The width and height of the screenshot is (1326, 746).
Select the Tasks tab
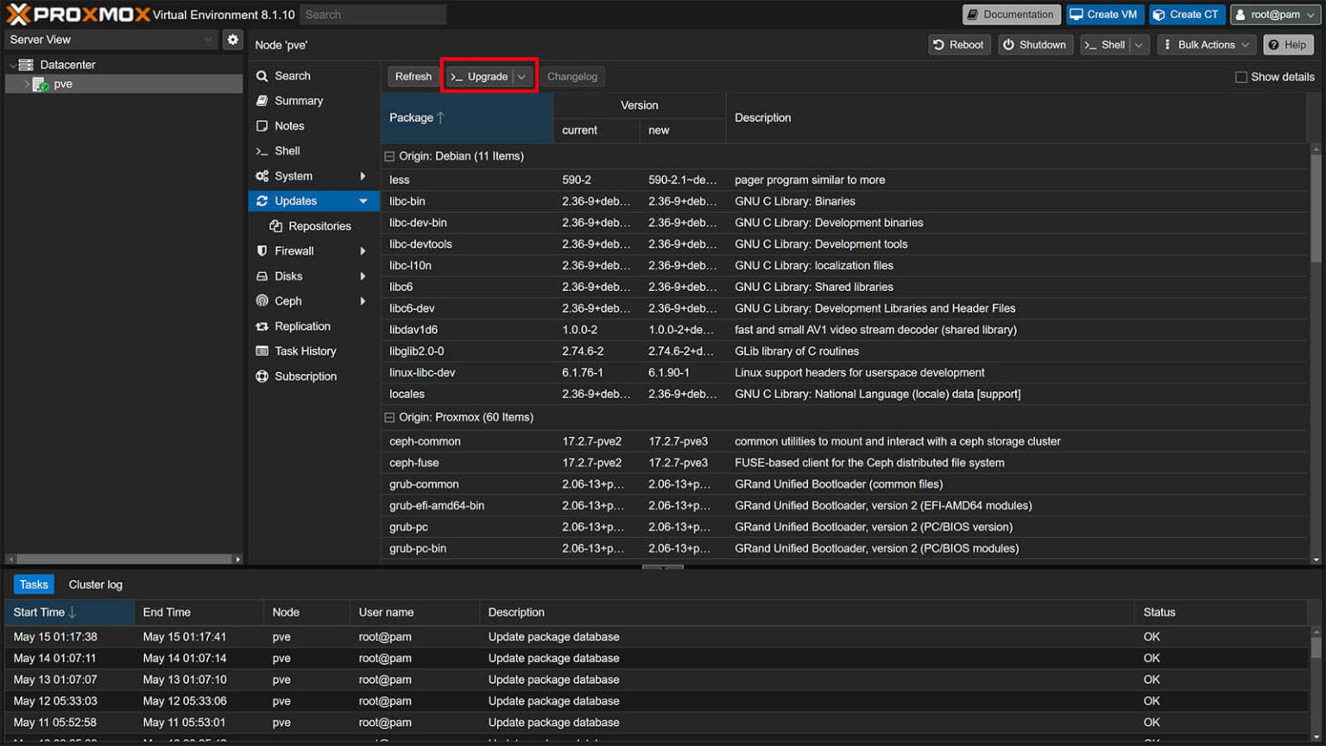coord(33,585)
